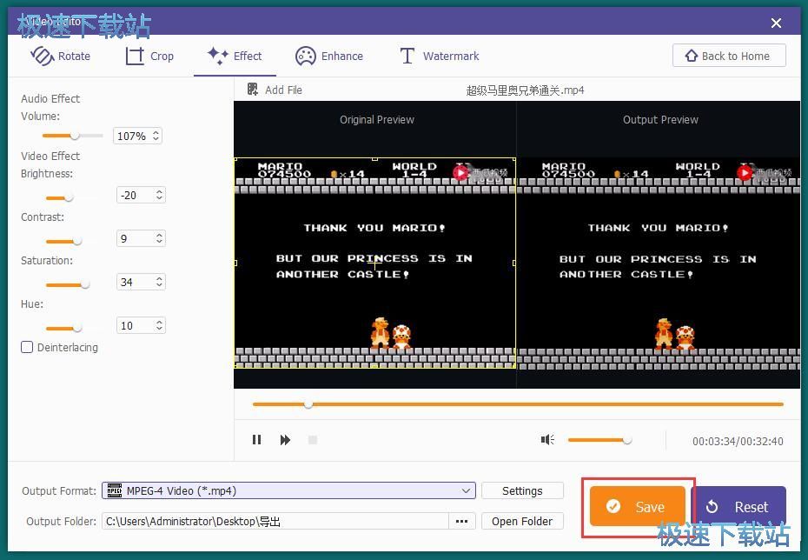Switch to the Rotate tab
Screen dimensions: 808x560
coord(60,56)
